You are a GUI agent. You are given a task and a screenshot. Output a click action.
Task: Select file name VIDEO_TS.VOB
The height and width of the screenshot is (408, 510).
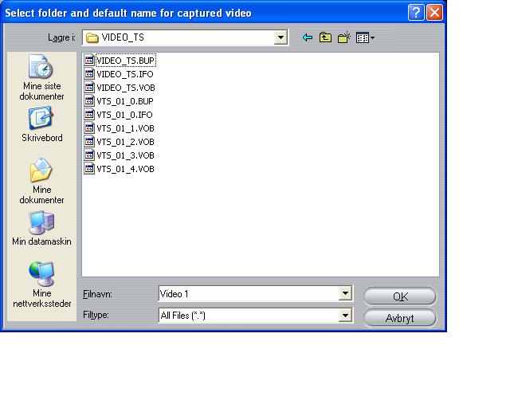click(126, 88)
